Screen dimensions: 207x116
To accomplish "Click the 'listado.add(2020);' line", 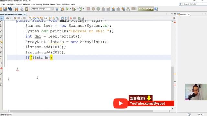I will coord(46,52).
